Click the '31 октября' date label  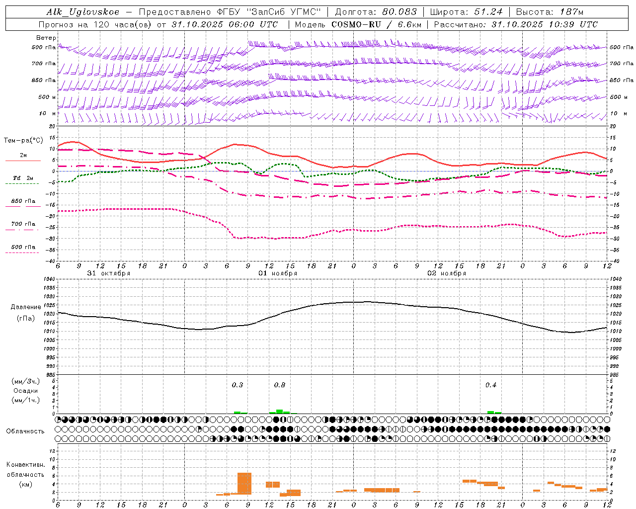109,273
